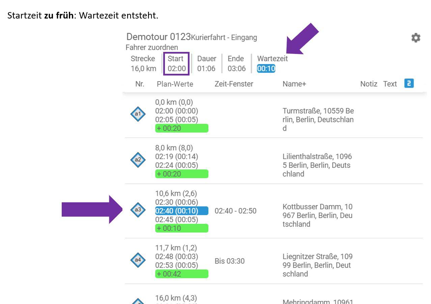Click the green +00:42 buffer bar of stop a4
This screenshot has height=304, width=431.
pos(181,274)
